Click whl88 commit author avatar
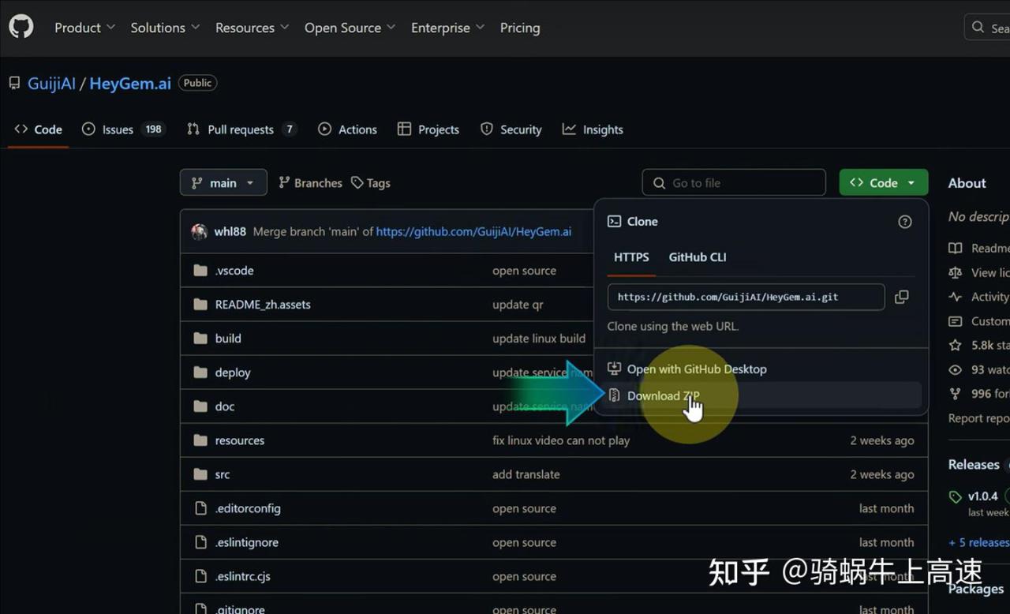1010x614 pixels. click(x=199, y=231)
